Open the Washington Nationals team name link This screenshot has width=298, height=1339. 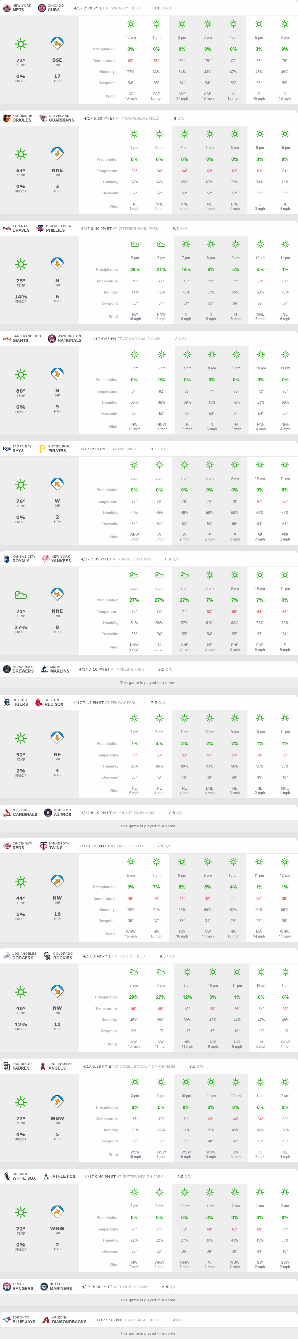point(69,341)
